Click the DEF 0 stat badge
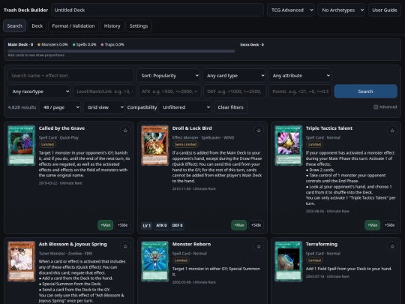This screenshot has width=405, height=304. pos(178,225)
